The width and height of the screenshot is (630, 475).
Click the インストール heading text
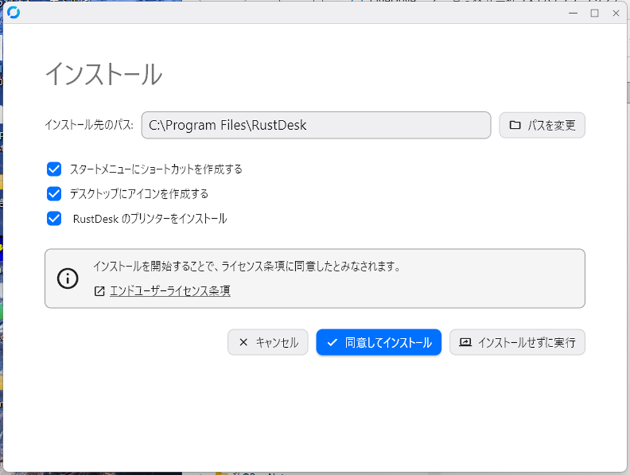coord(104,75)
